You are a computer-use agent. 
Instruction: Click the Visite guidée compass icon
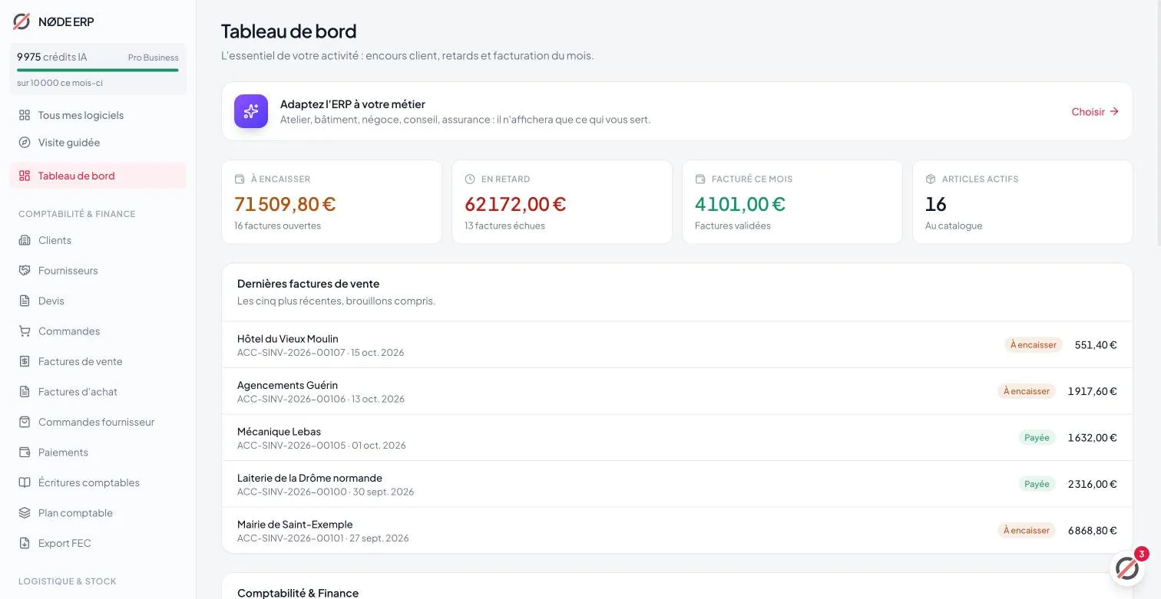tap(25, 143)
